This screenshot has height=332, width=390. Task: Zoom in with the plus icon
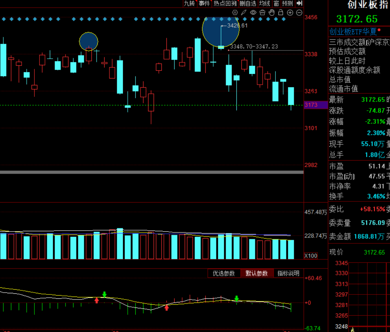290,13
